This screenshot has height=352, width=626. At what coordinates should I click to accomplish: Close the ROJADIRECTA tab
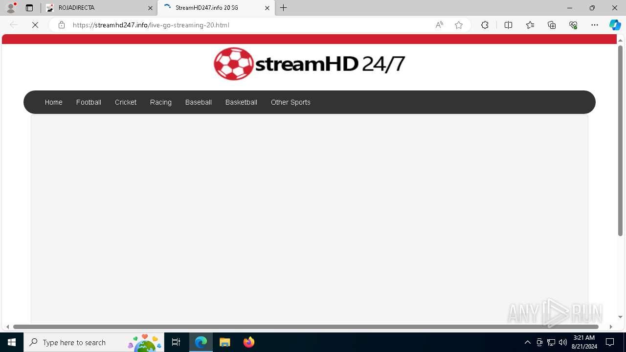(150, 8)
